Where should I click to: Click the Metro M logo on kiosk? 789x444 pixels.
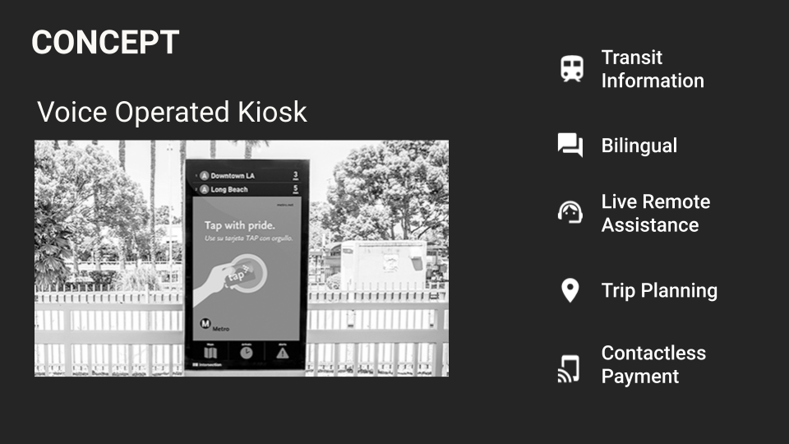pyautogui.click(x=205, y=323)
